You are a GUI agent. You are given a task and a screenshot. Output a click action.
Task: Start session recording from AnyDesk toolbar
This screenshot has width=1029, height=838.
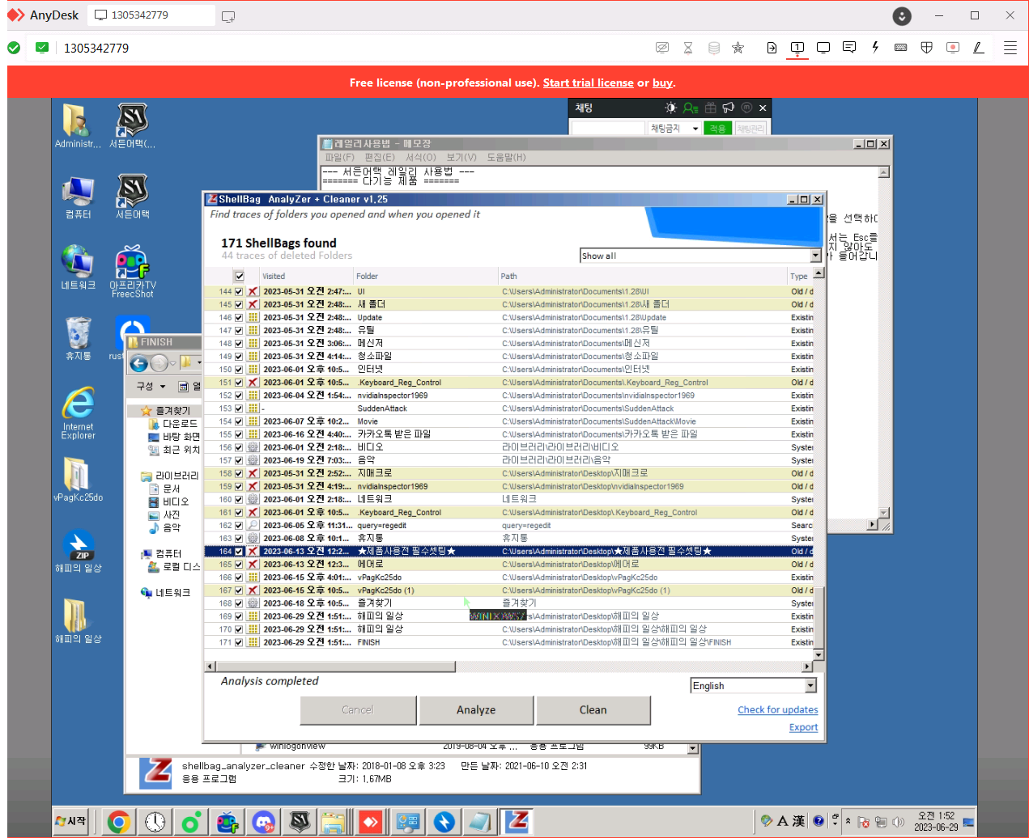(x=952, y=48)
